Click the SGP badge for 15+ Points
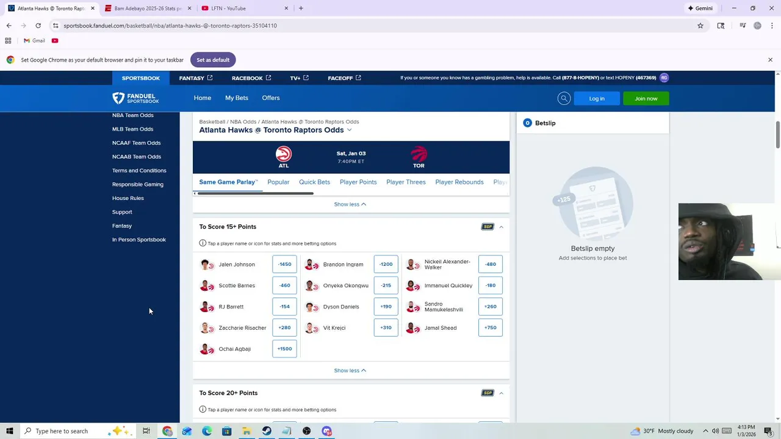 (487, 227)
